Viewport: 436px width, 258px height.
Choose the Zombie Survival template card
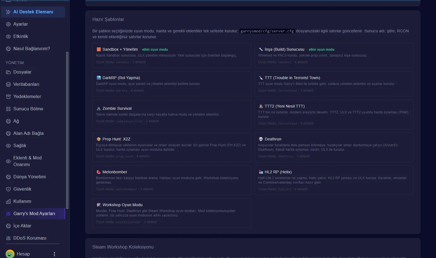pos(172,115)
